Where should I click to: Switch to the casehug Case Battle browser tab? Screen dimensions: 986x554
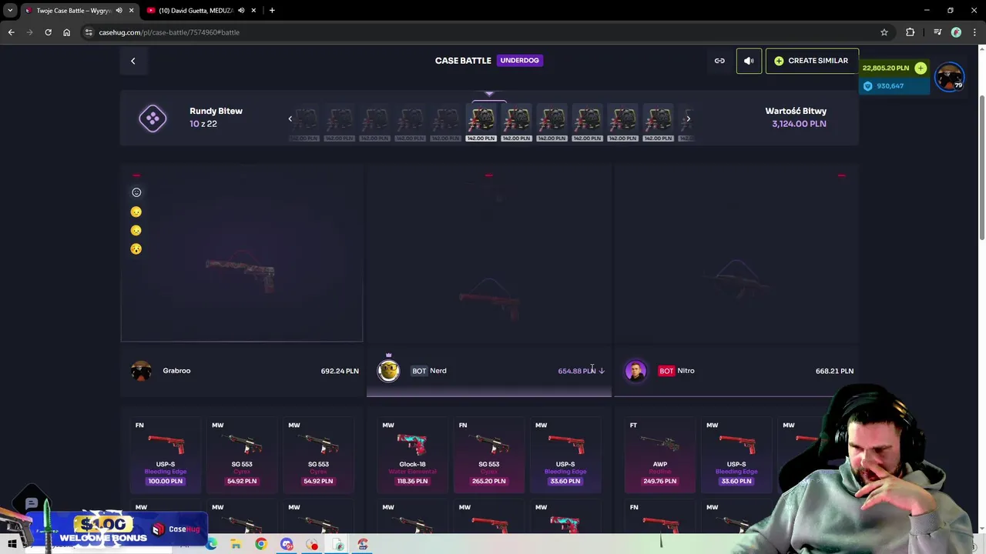(x=73, y=11)
